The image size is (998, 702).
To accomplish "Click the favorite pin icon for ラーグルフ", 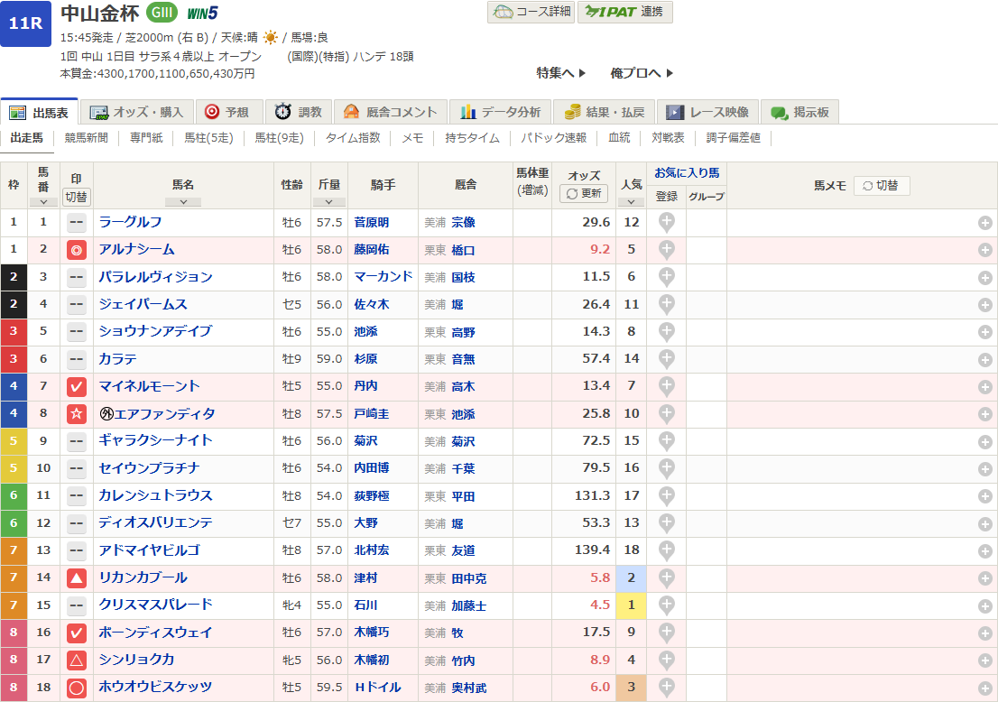I will pyautogui.click(x=666, y=222).
